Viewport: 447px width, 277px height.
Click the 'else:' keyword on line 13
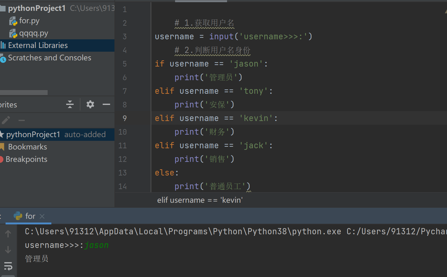167,173
